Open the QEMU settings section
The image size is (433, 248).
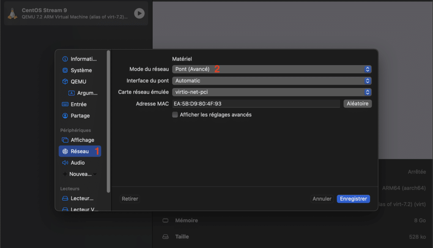(x=80, y=82)
